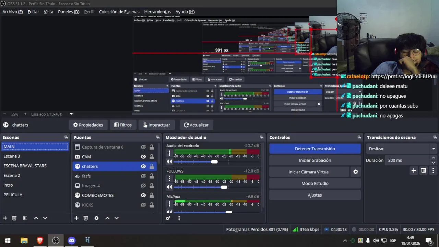Viewport: 439px width, 247px height.
Task: Open the Paneles menu
Action: 69,12
